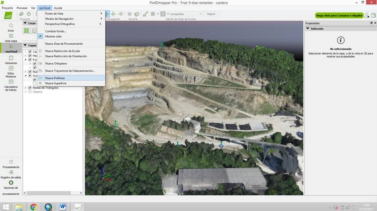This screenshot has width=377, height=211.
Task: Click the second Recorte cube icon
Action: pyautogui.click(x=137, y=14)
